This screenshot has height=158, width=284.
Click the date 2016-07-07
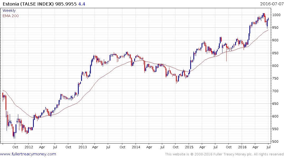click(272, 4)
